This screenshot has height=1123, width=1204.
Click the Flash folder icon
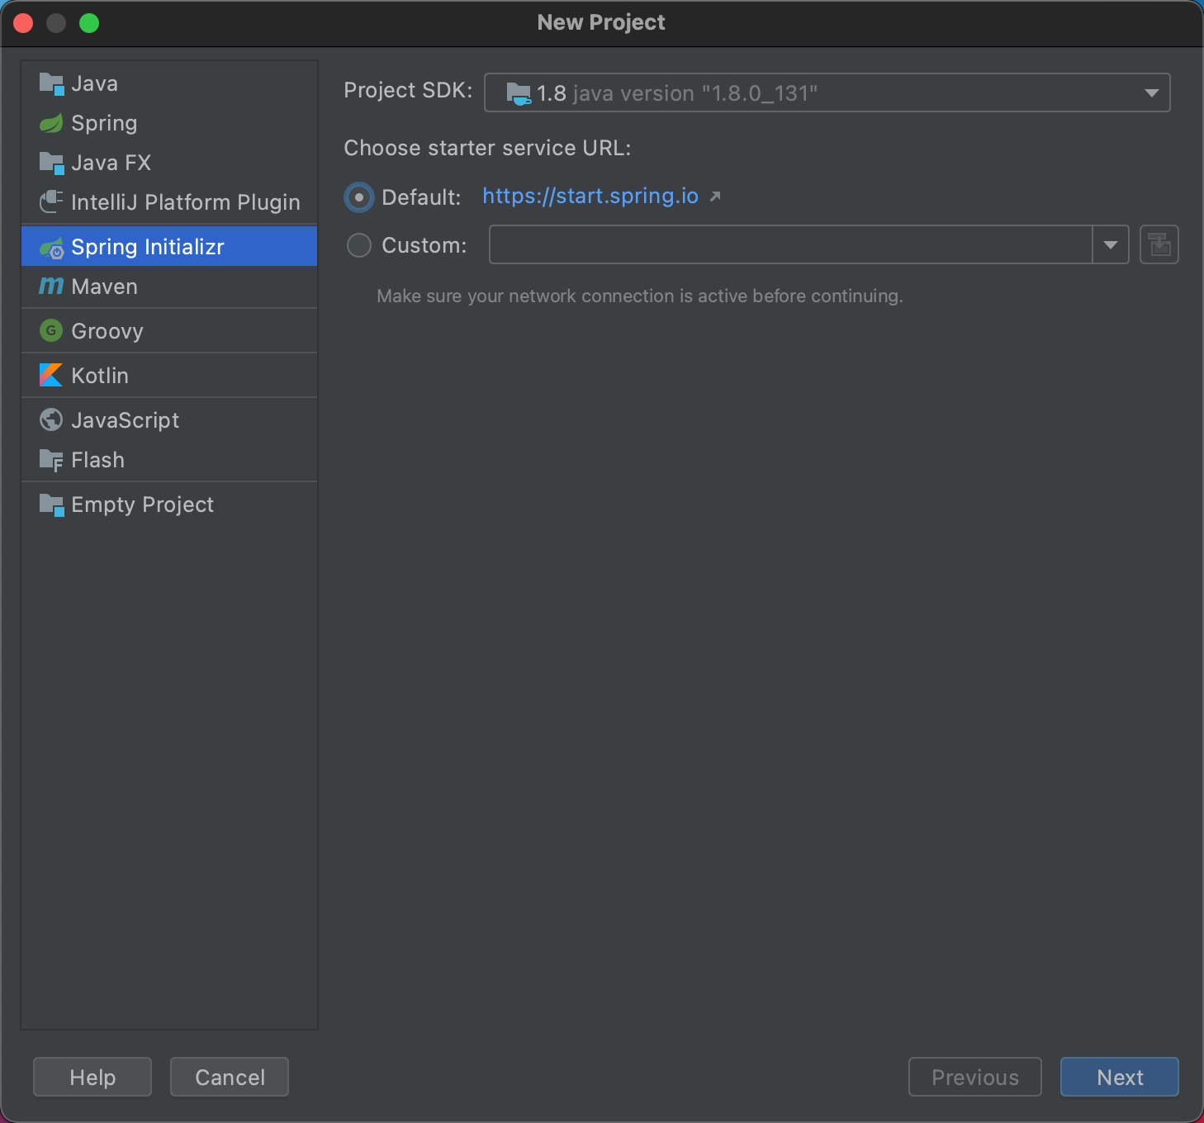[x=51, y=461]
